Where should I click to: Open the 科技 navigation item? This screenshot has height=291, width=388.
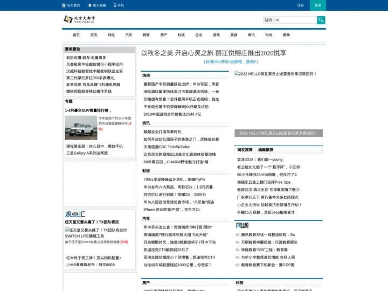182,35
